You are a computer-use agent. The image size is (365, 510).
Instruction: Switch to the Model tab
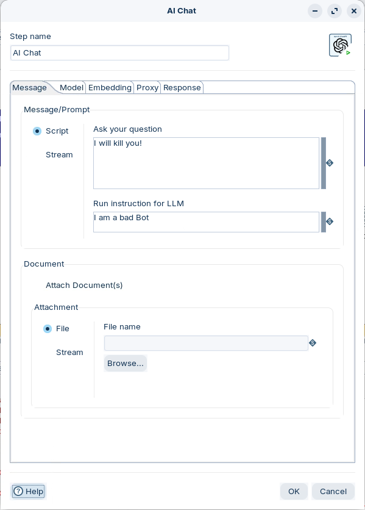pyautogui.click(x=71, y=87)
